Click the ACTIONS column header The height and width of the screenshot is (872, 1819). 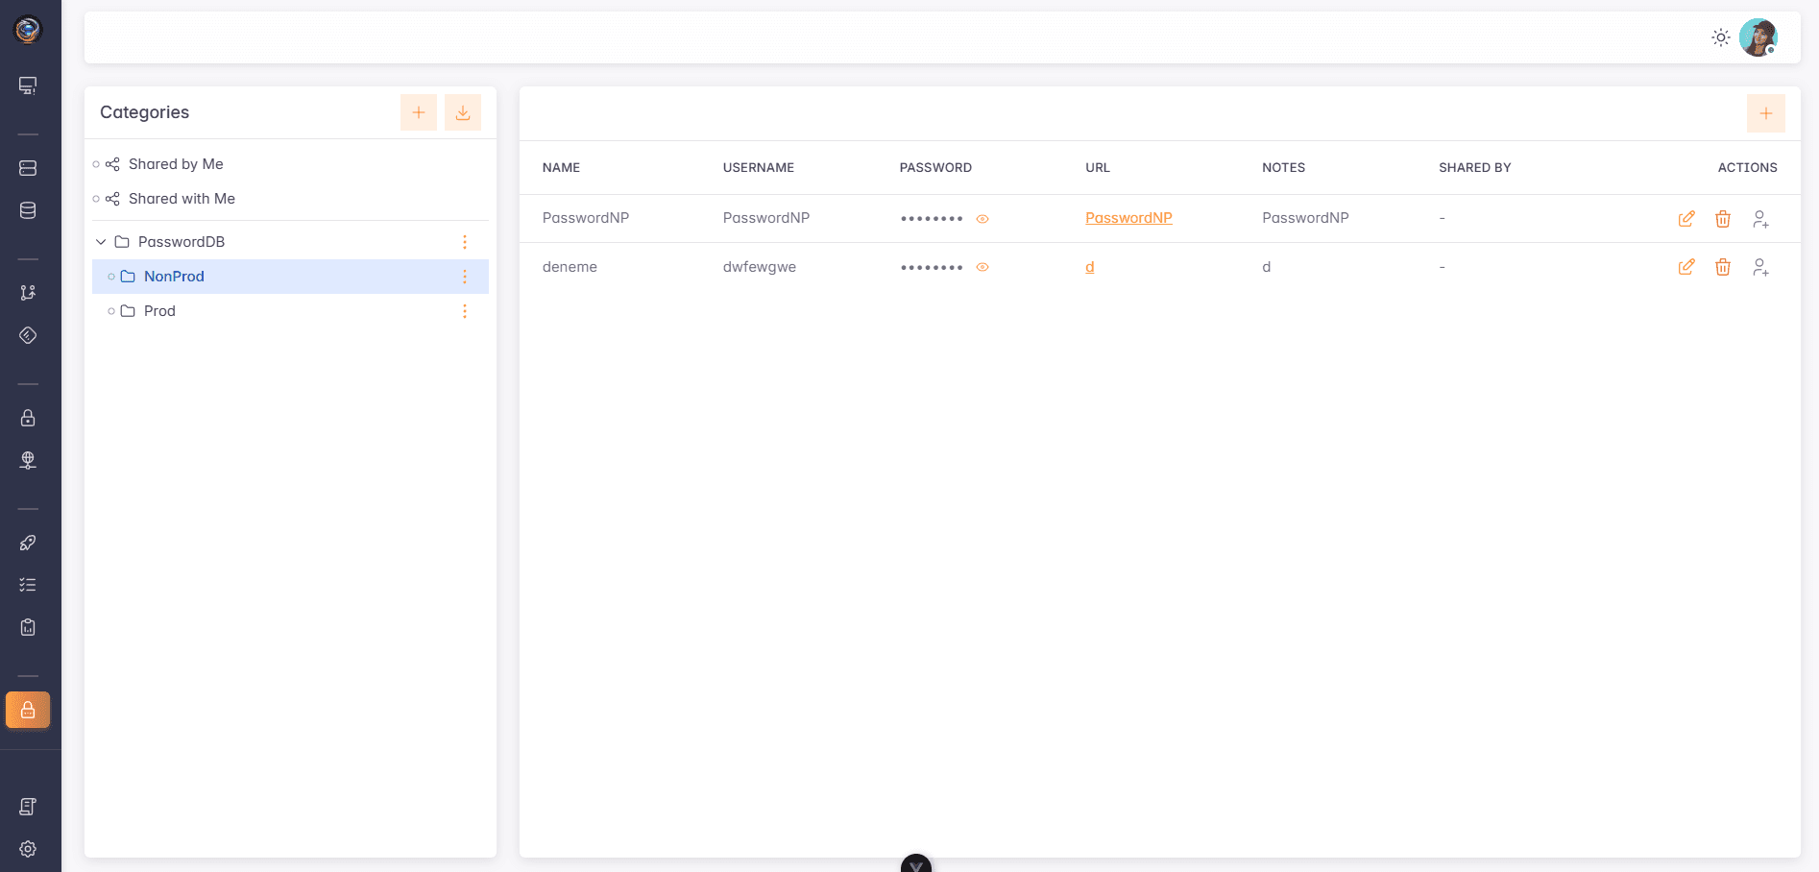click(1748, 167)
